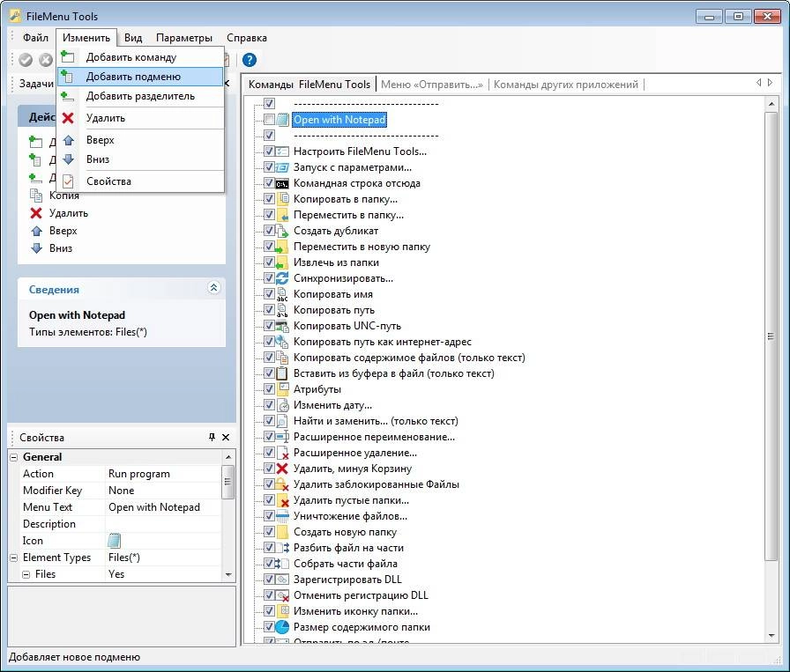Collapse the General property group

13,457
